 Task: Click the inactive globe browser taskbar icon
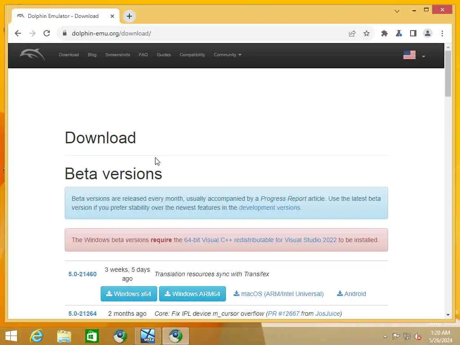119,336
